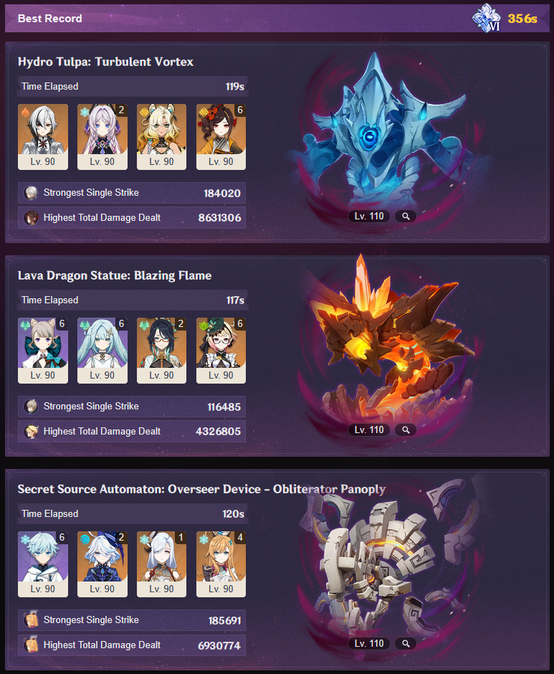Select the cat-eared character card in Lava Dragon team
Image resolution: width=554 pixels, height=674 pixels.
(43, 351)
